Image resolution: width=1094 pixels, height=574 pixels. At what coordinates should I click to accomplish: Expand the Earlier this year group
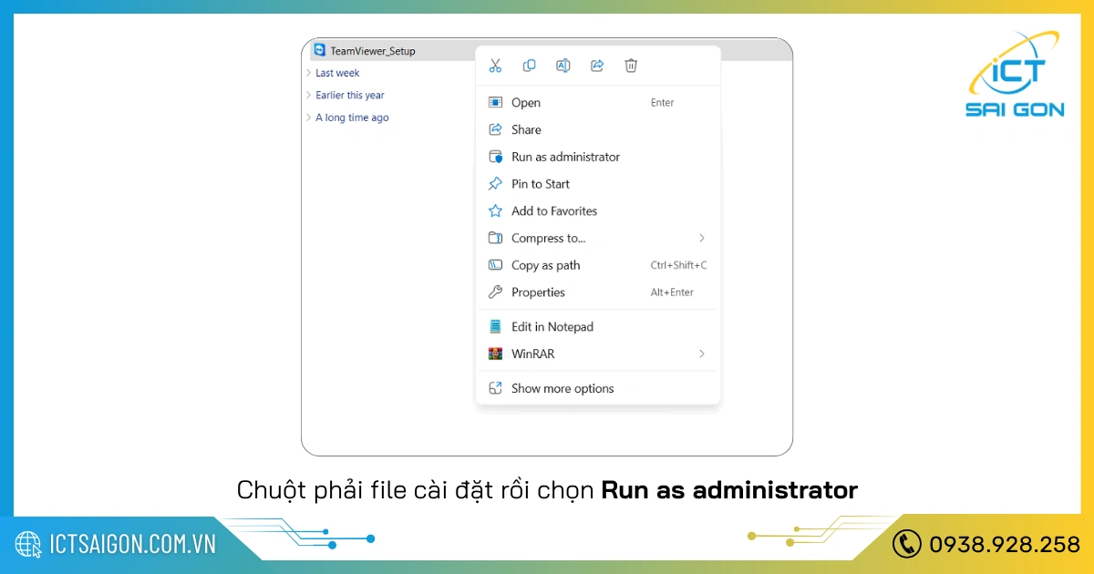coord(310,95)
